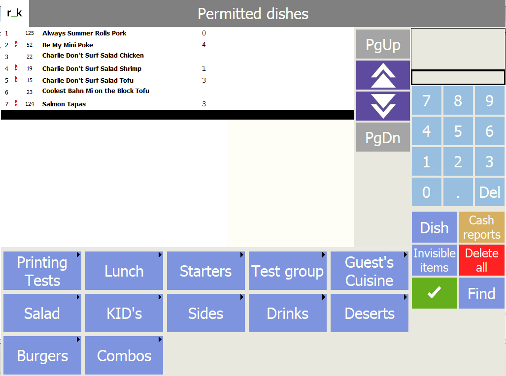
Task: Open Cash reports
Action: click(481, 227)
